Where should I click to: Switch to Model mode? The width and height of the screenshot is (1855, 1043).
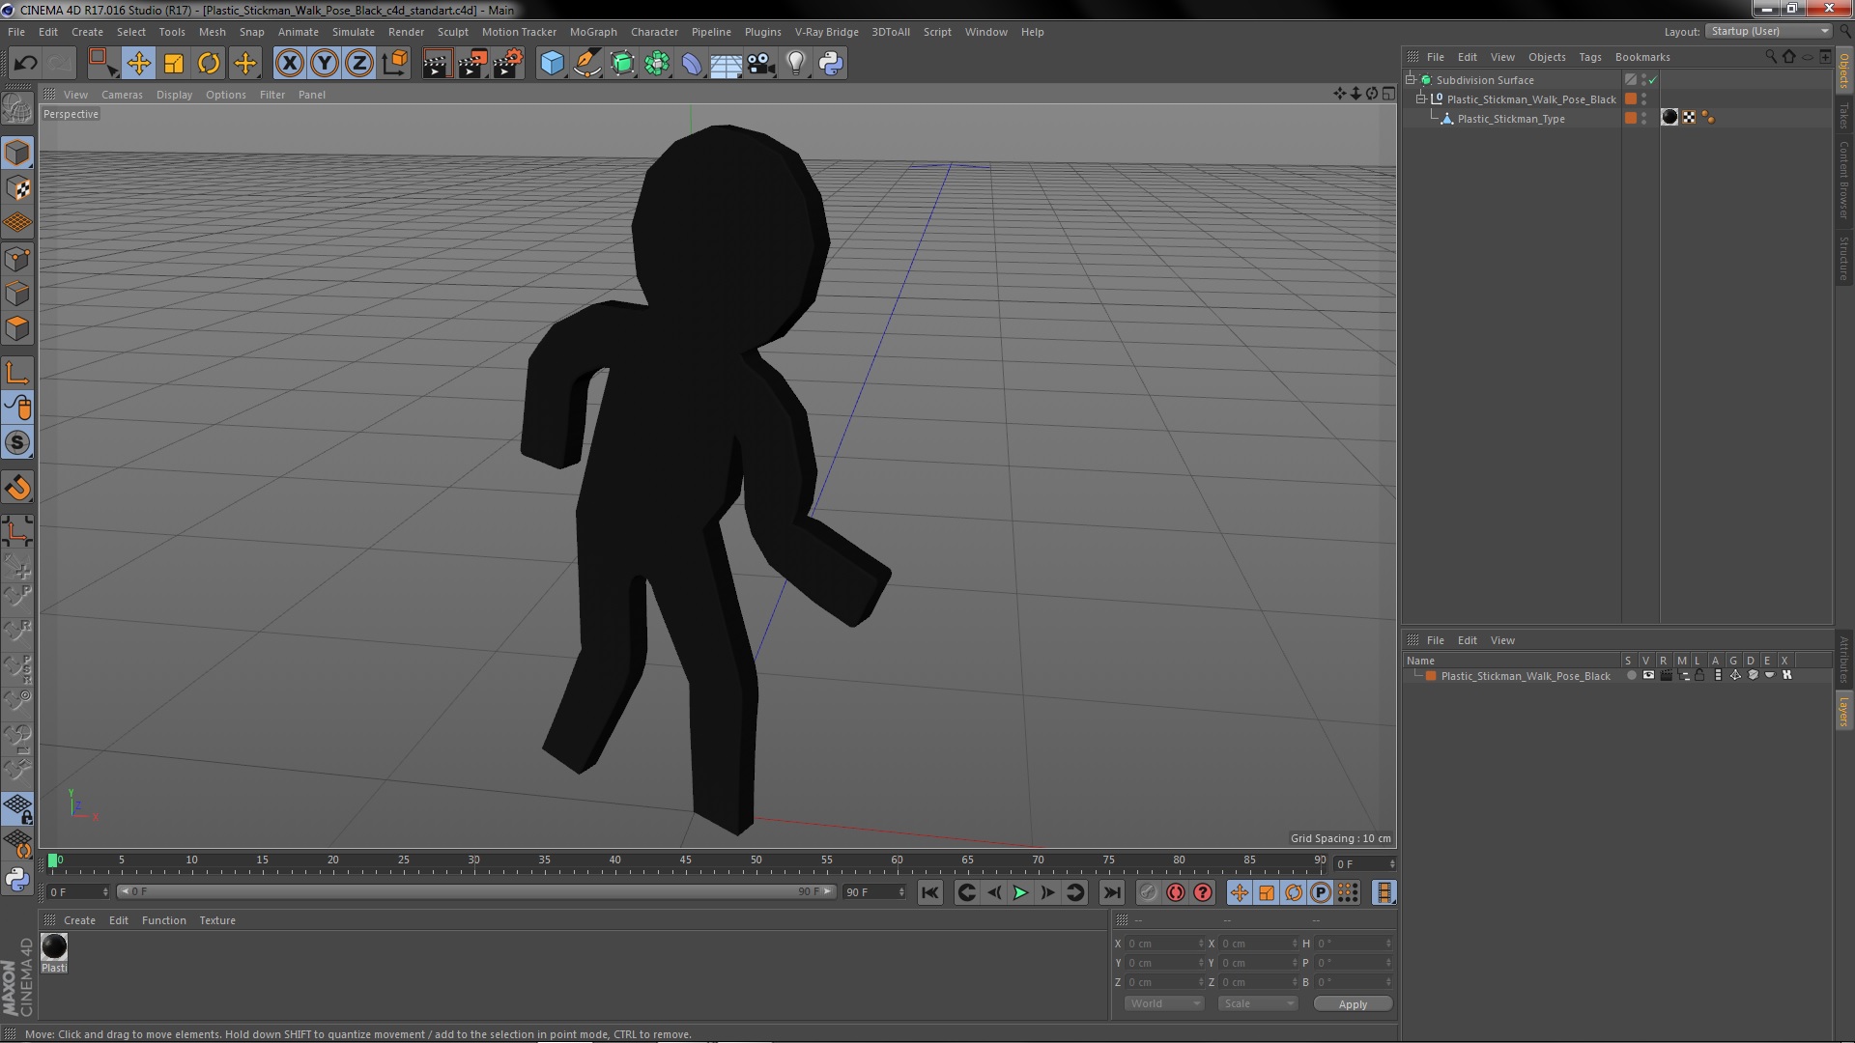click(17, 153)
